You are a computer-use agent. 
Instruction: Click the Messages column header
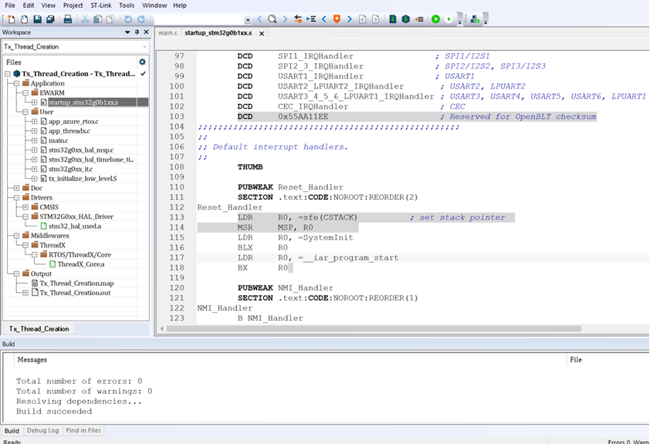pos(290,359)
